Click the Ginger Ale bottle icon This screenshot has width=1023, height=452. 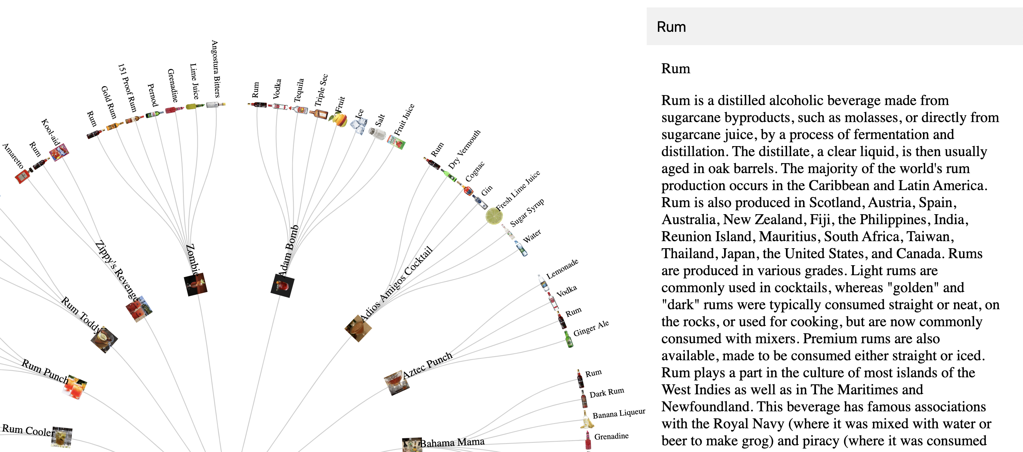[x=569, y=339]
